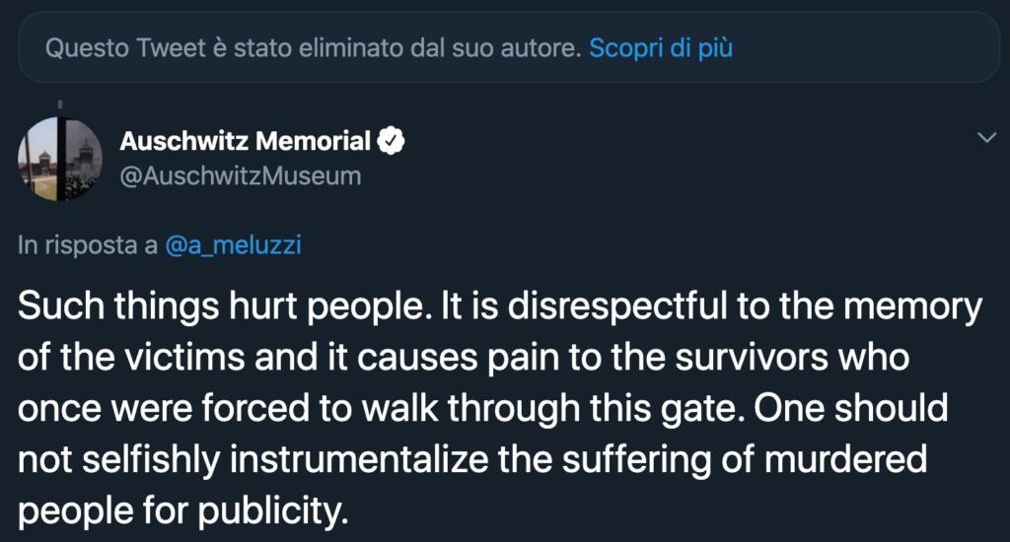Click the verified badge next to Auschwitz Memorial
Image resolution: width=1010 pixels, height=542 pixels.
(393, 142)
